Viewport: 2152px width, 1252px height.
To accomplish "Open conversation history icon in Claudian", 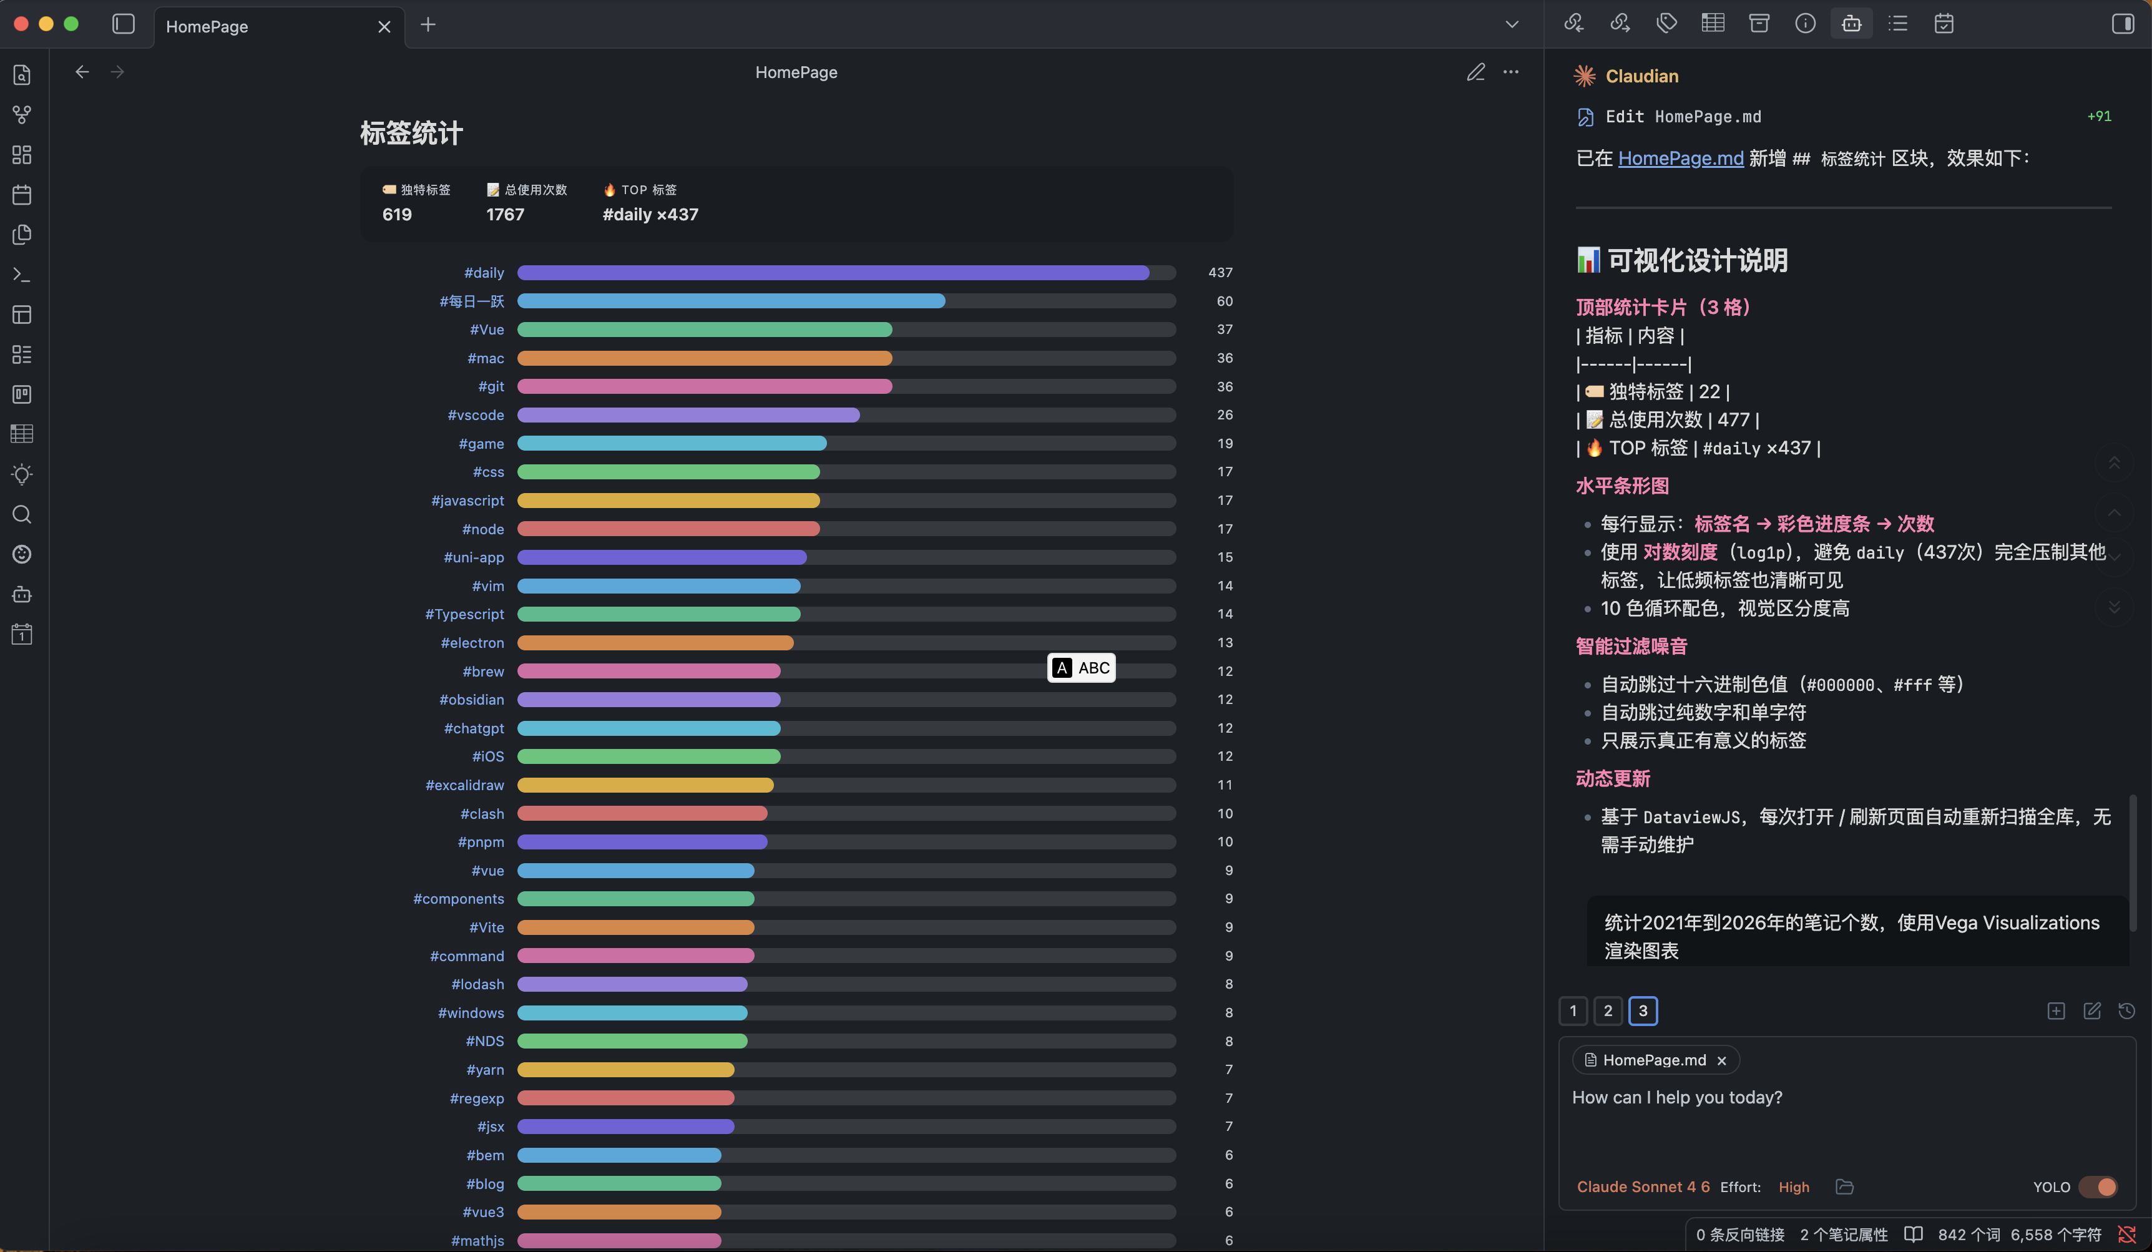I will (2126, 1010).
